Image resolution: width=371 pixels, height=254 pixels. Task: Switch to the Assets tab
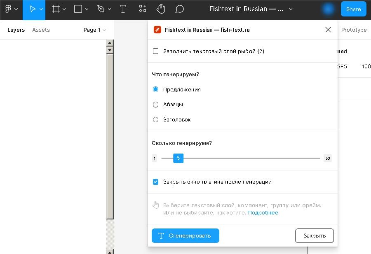coord(41,30)
